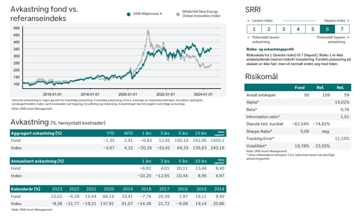Click the MTD column header
The image size is (360, 217).
[x=129, y=133]
